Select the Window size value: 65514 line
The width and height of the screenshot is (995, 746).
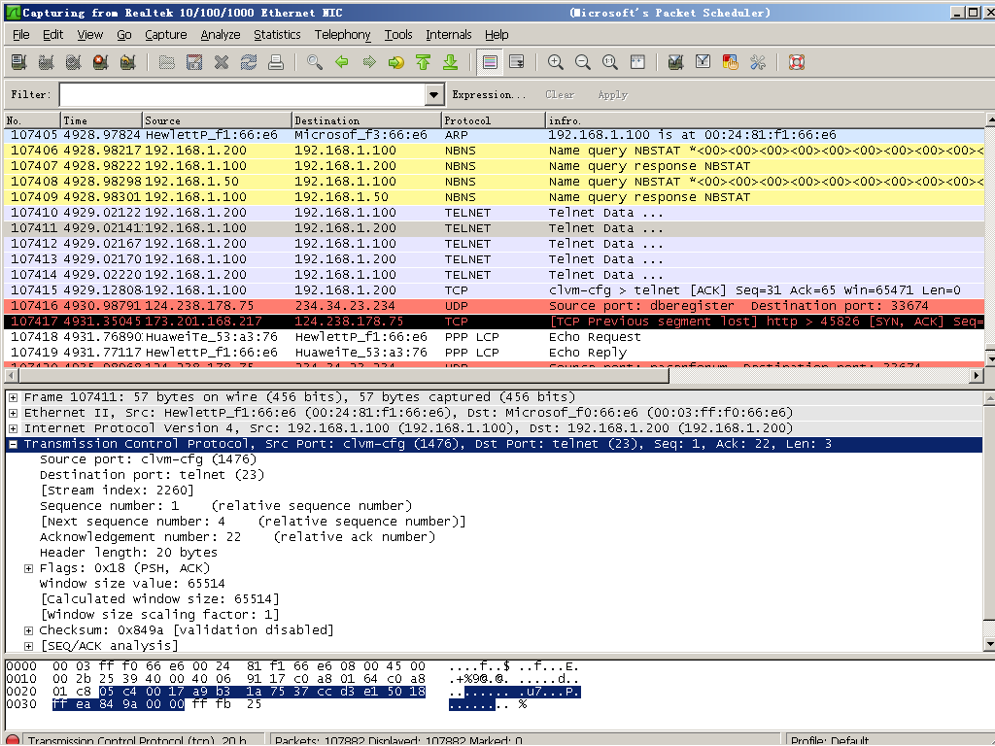pos(132,584)
